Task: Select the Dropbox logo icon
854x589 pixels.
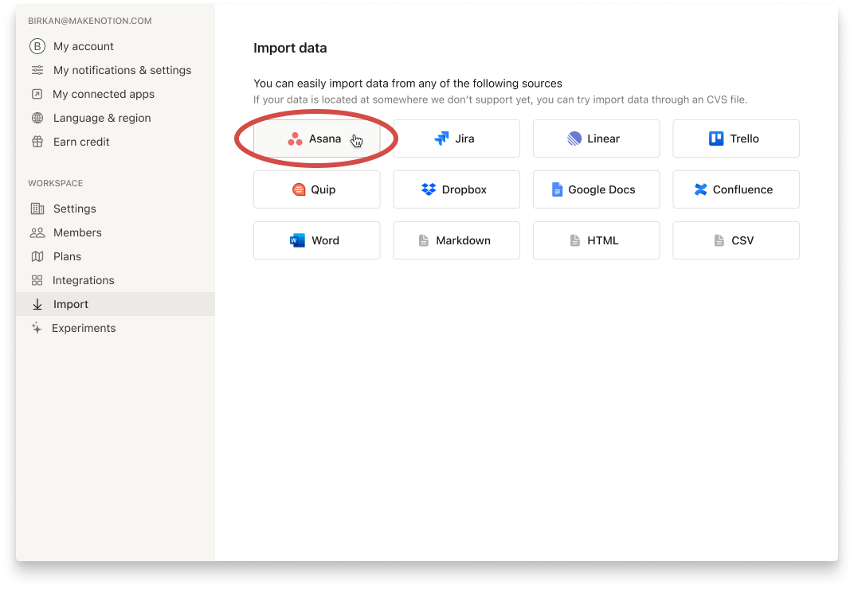Action: pos(429,189)
